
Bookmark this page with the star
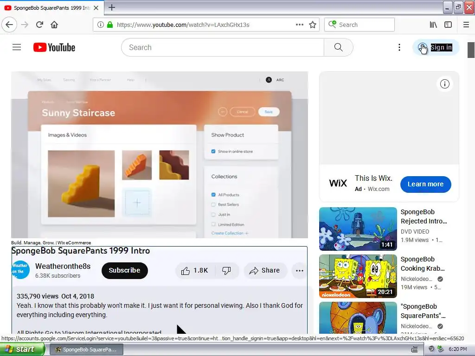click(313, 25)
